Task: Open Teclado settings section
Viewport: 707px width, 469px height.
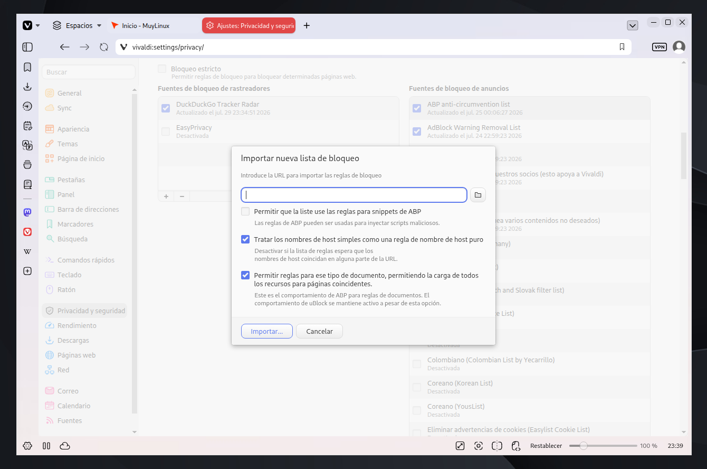Action: (69, 275)
